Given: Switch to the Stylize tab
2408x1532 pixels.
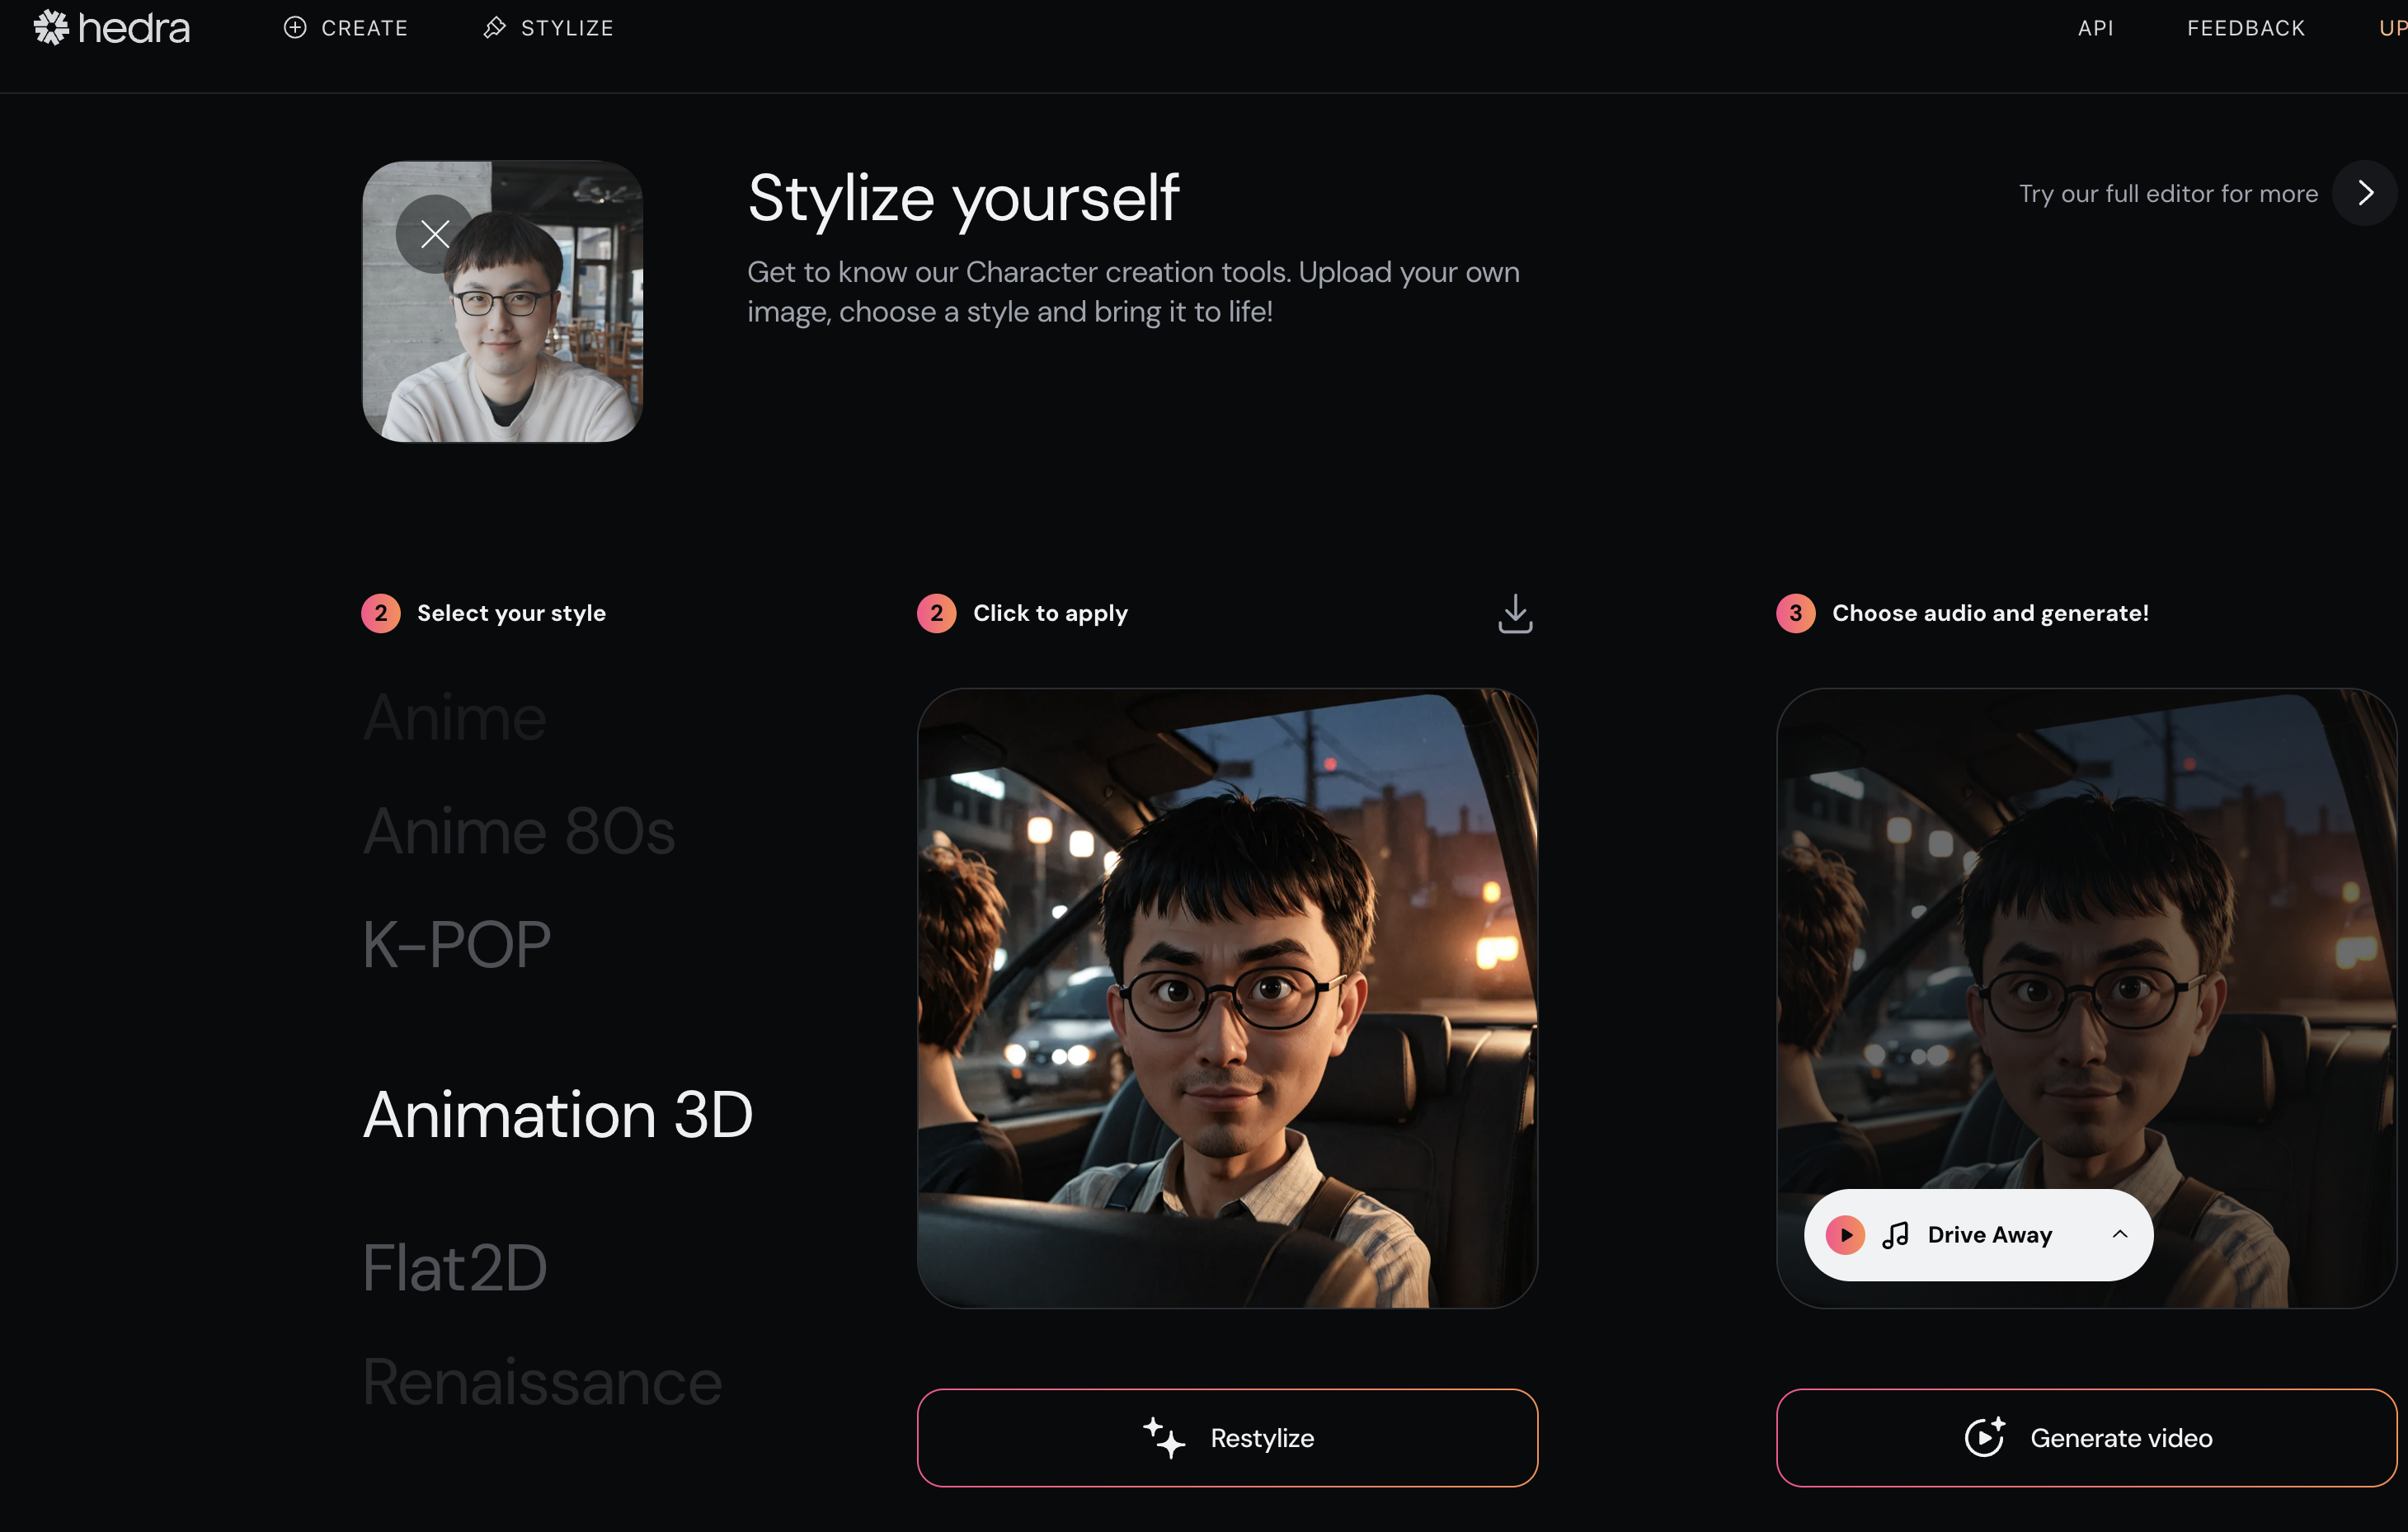Looking at the screenshot, I should tap(548, 28).
